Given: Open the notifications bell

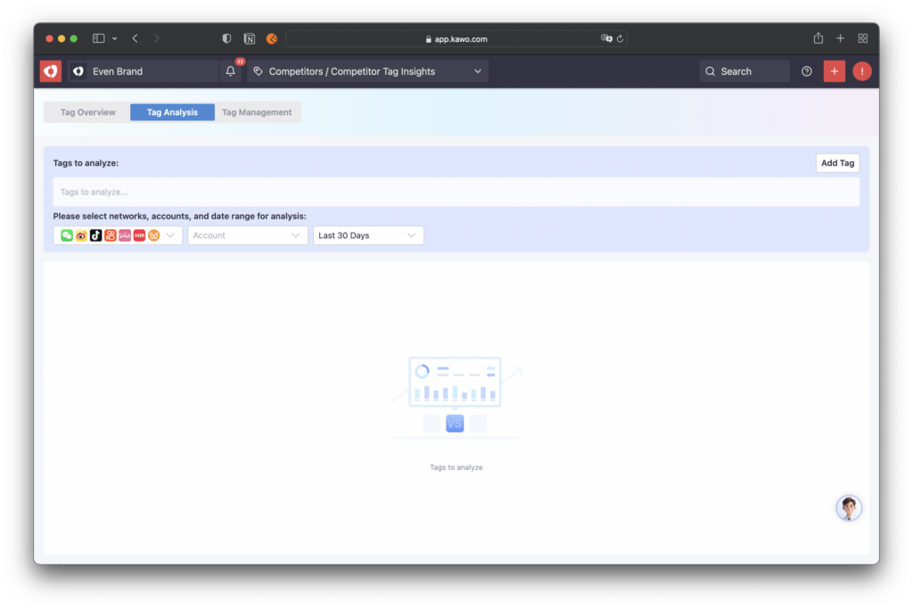Looking at the screenshot, I should [230, 71].
